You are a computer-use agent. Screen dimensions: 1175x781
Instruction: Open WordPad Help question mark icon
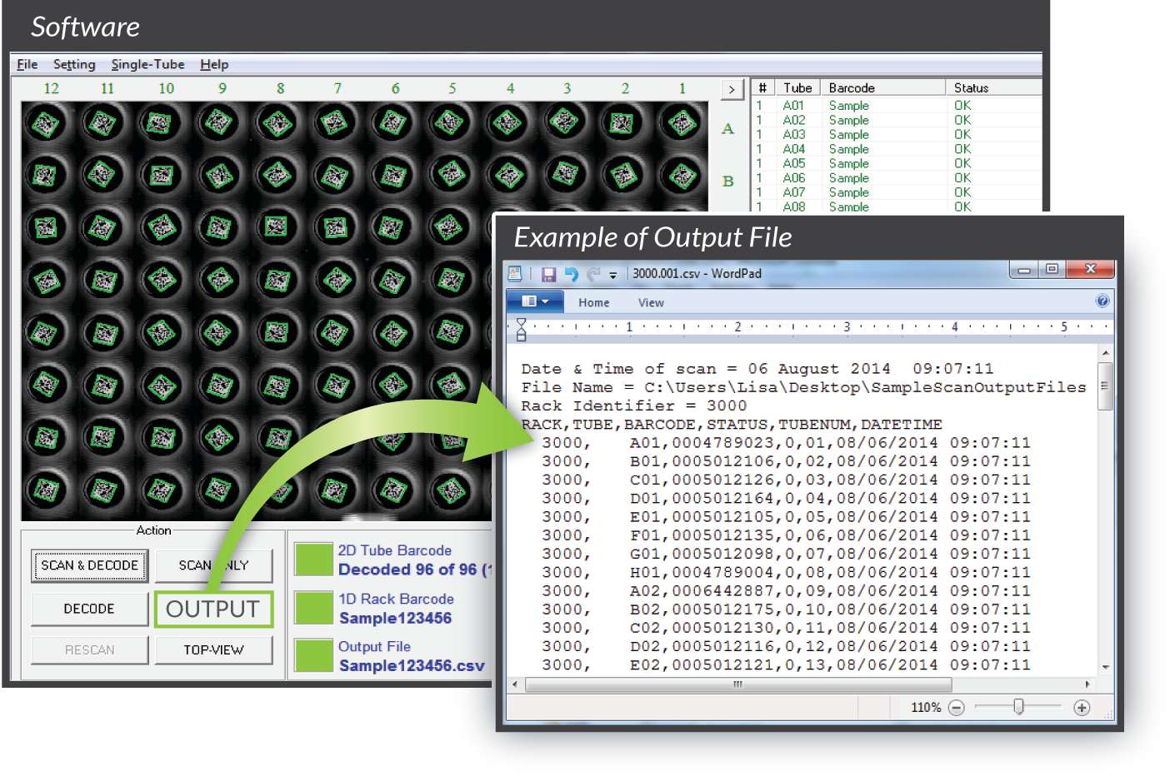click(1102, 301)
